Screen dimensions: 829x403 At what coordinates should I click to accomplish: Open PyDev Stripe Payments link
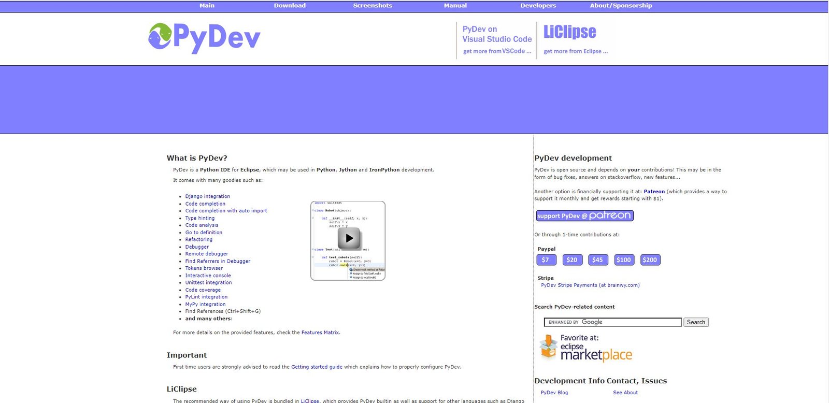point(590,285)
